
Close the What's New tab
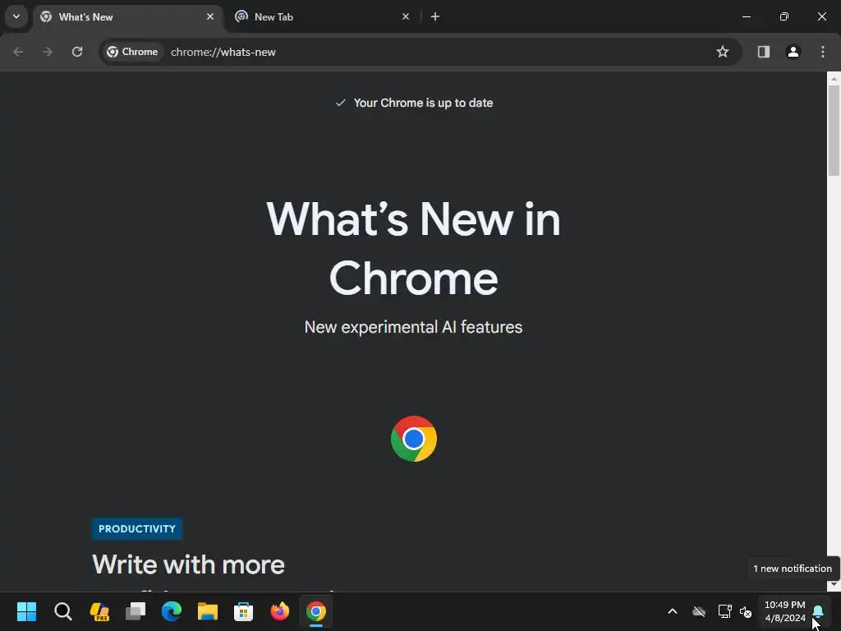[210, 16]
